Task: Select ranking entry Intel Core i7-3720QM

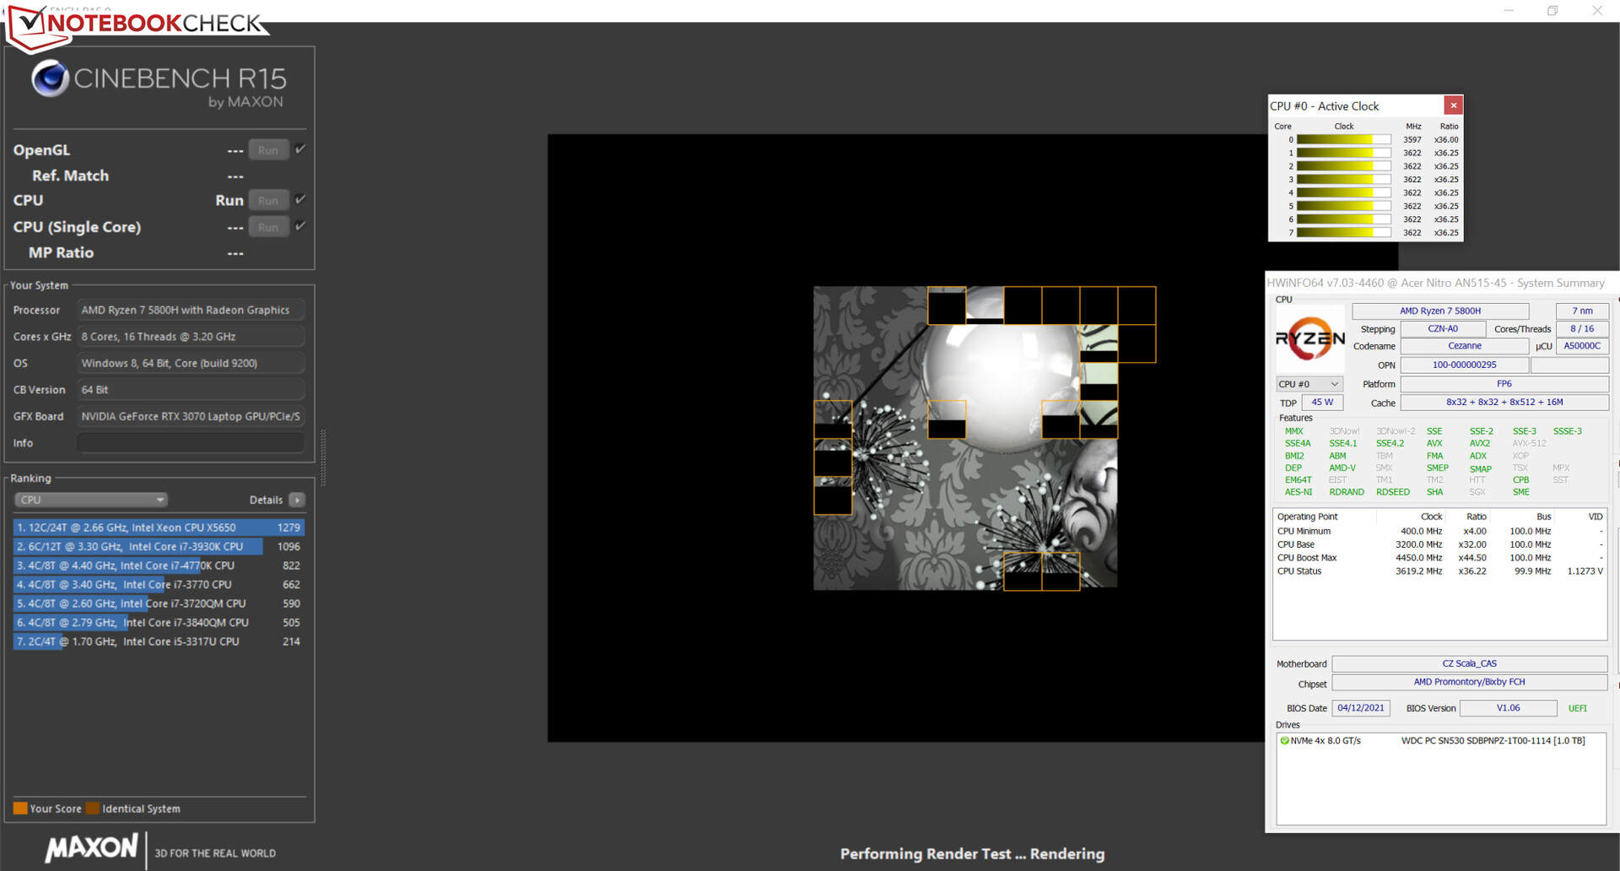Action: pyautogui.click(x=159, y=603)
